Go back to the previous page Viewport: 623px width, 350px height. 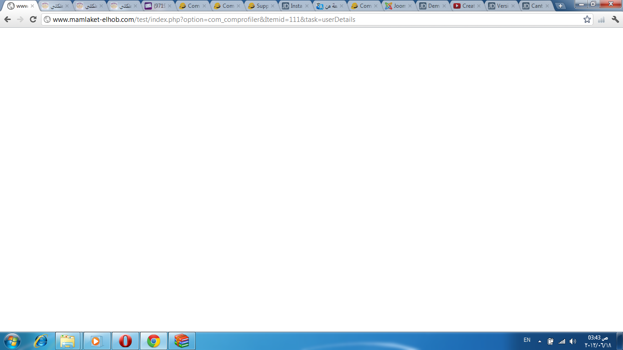pos(7,20)
